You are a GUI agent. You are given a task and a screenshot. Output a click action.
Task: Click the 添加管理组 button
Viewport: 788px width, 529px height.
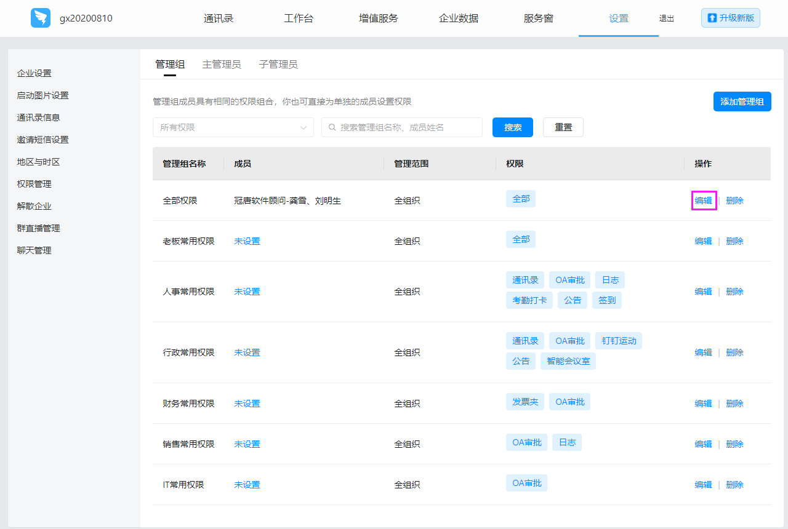tap(742, 101)
